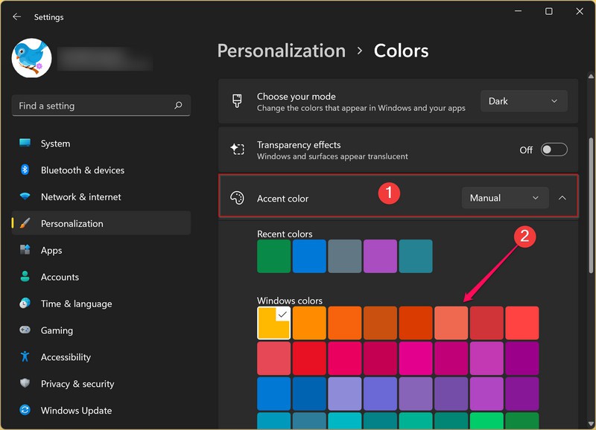Image resolution: width=596 pixels, height=430 pixels.
Task: Select Accounts in the sidebar
Action: pos(101,277)
